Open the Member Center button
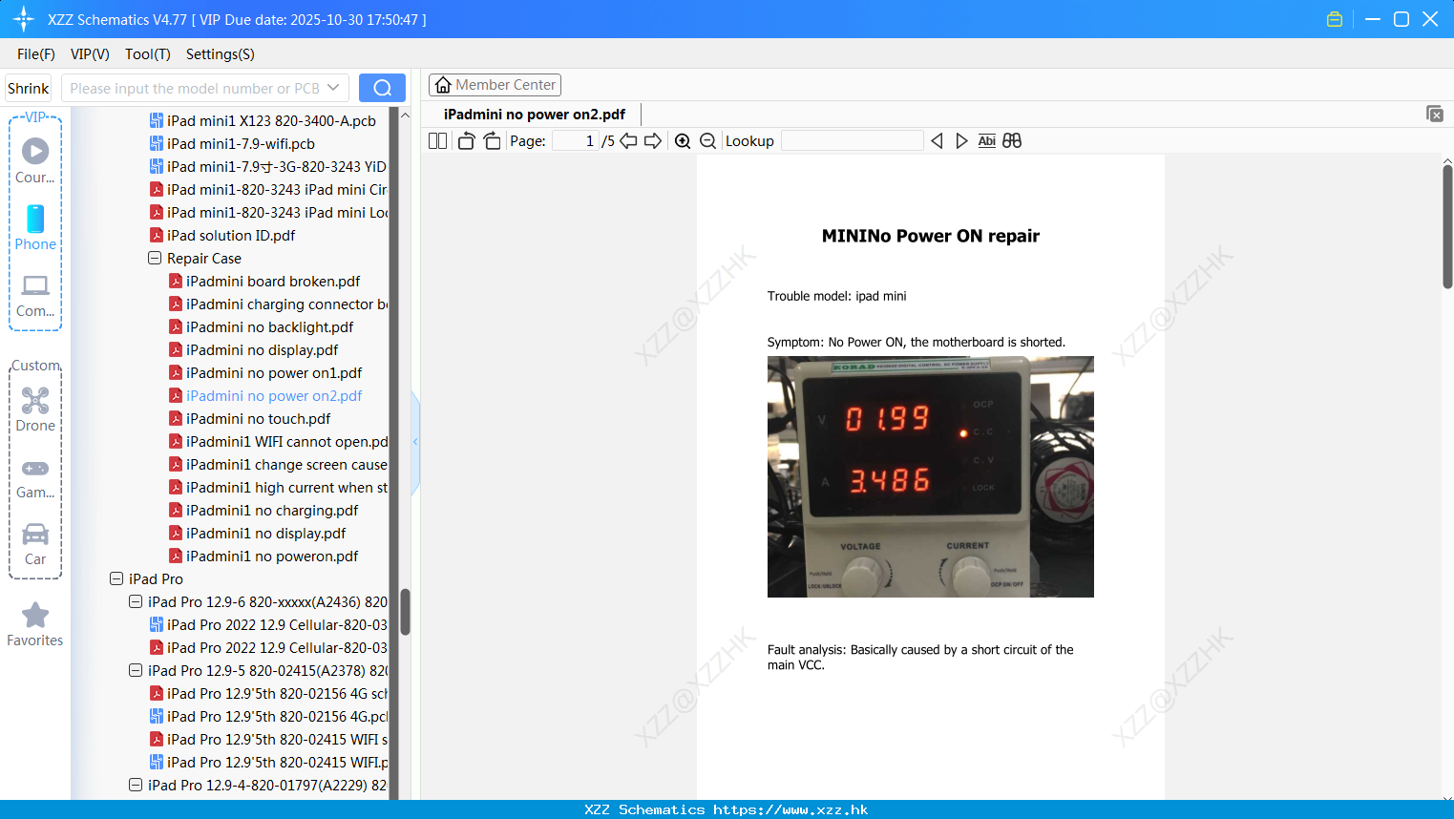1454x819 pixels. pos(495,85)
